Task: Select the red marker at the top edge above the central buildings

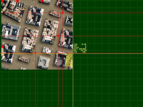Action: tap(42, 1)
